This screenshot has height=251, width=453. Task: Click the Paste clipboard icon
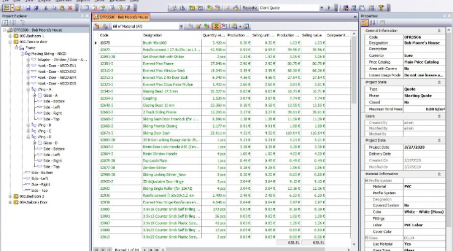coord(62,8)
